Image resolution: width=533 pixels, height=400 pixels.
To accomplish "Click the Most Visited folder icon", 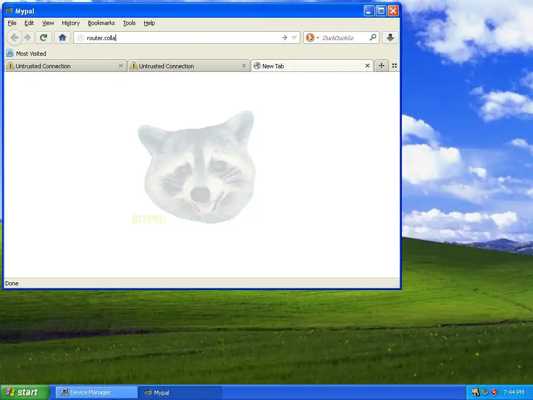I will coord(10,54).
